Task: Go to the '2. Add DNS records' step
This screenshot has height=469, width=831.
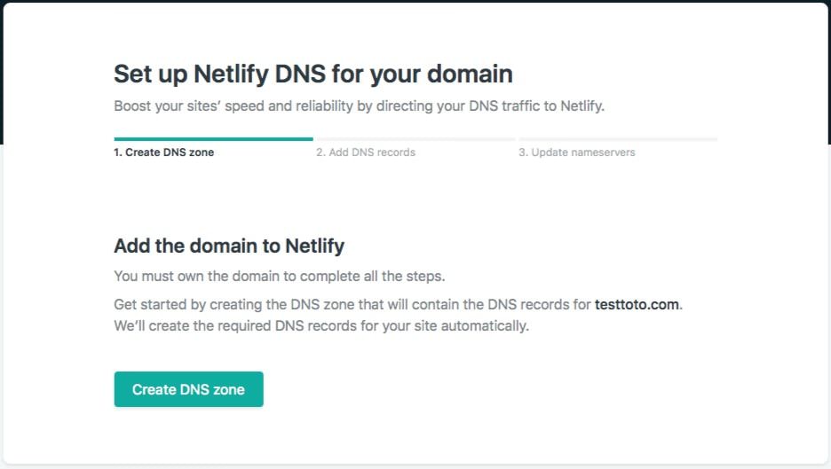Action: (x=366, y=152)
